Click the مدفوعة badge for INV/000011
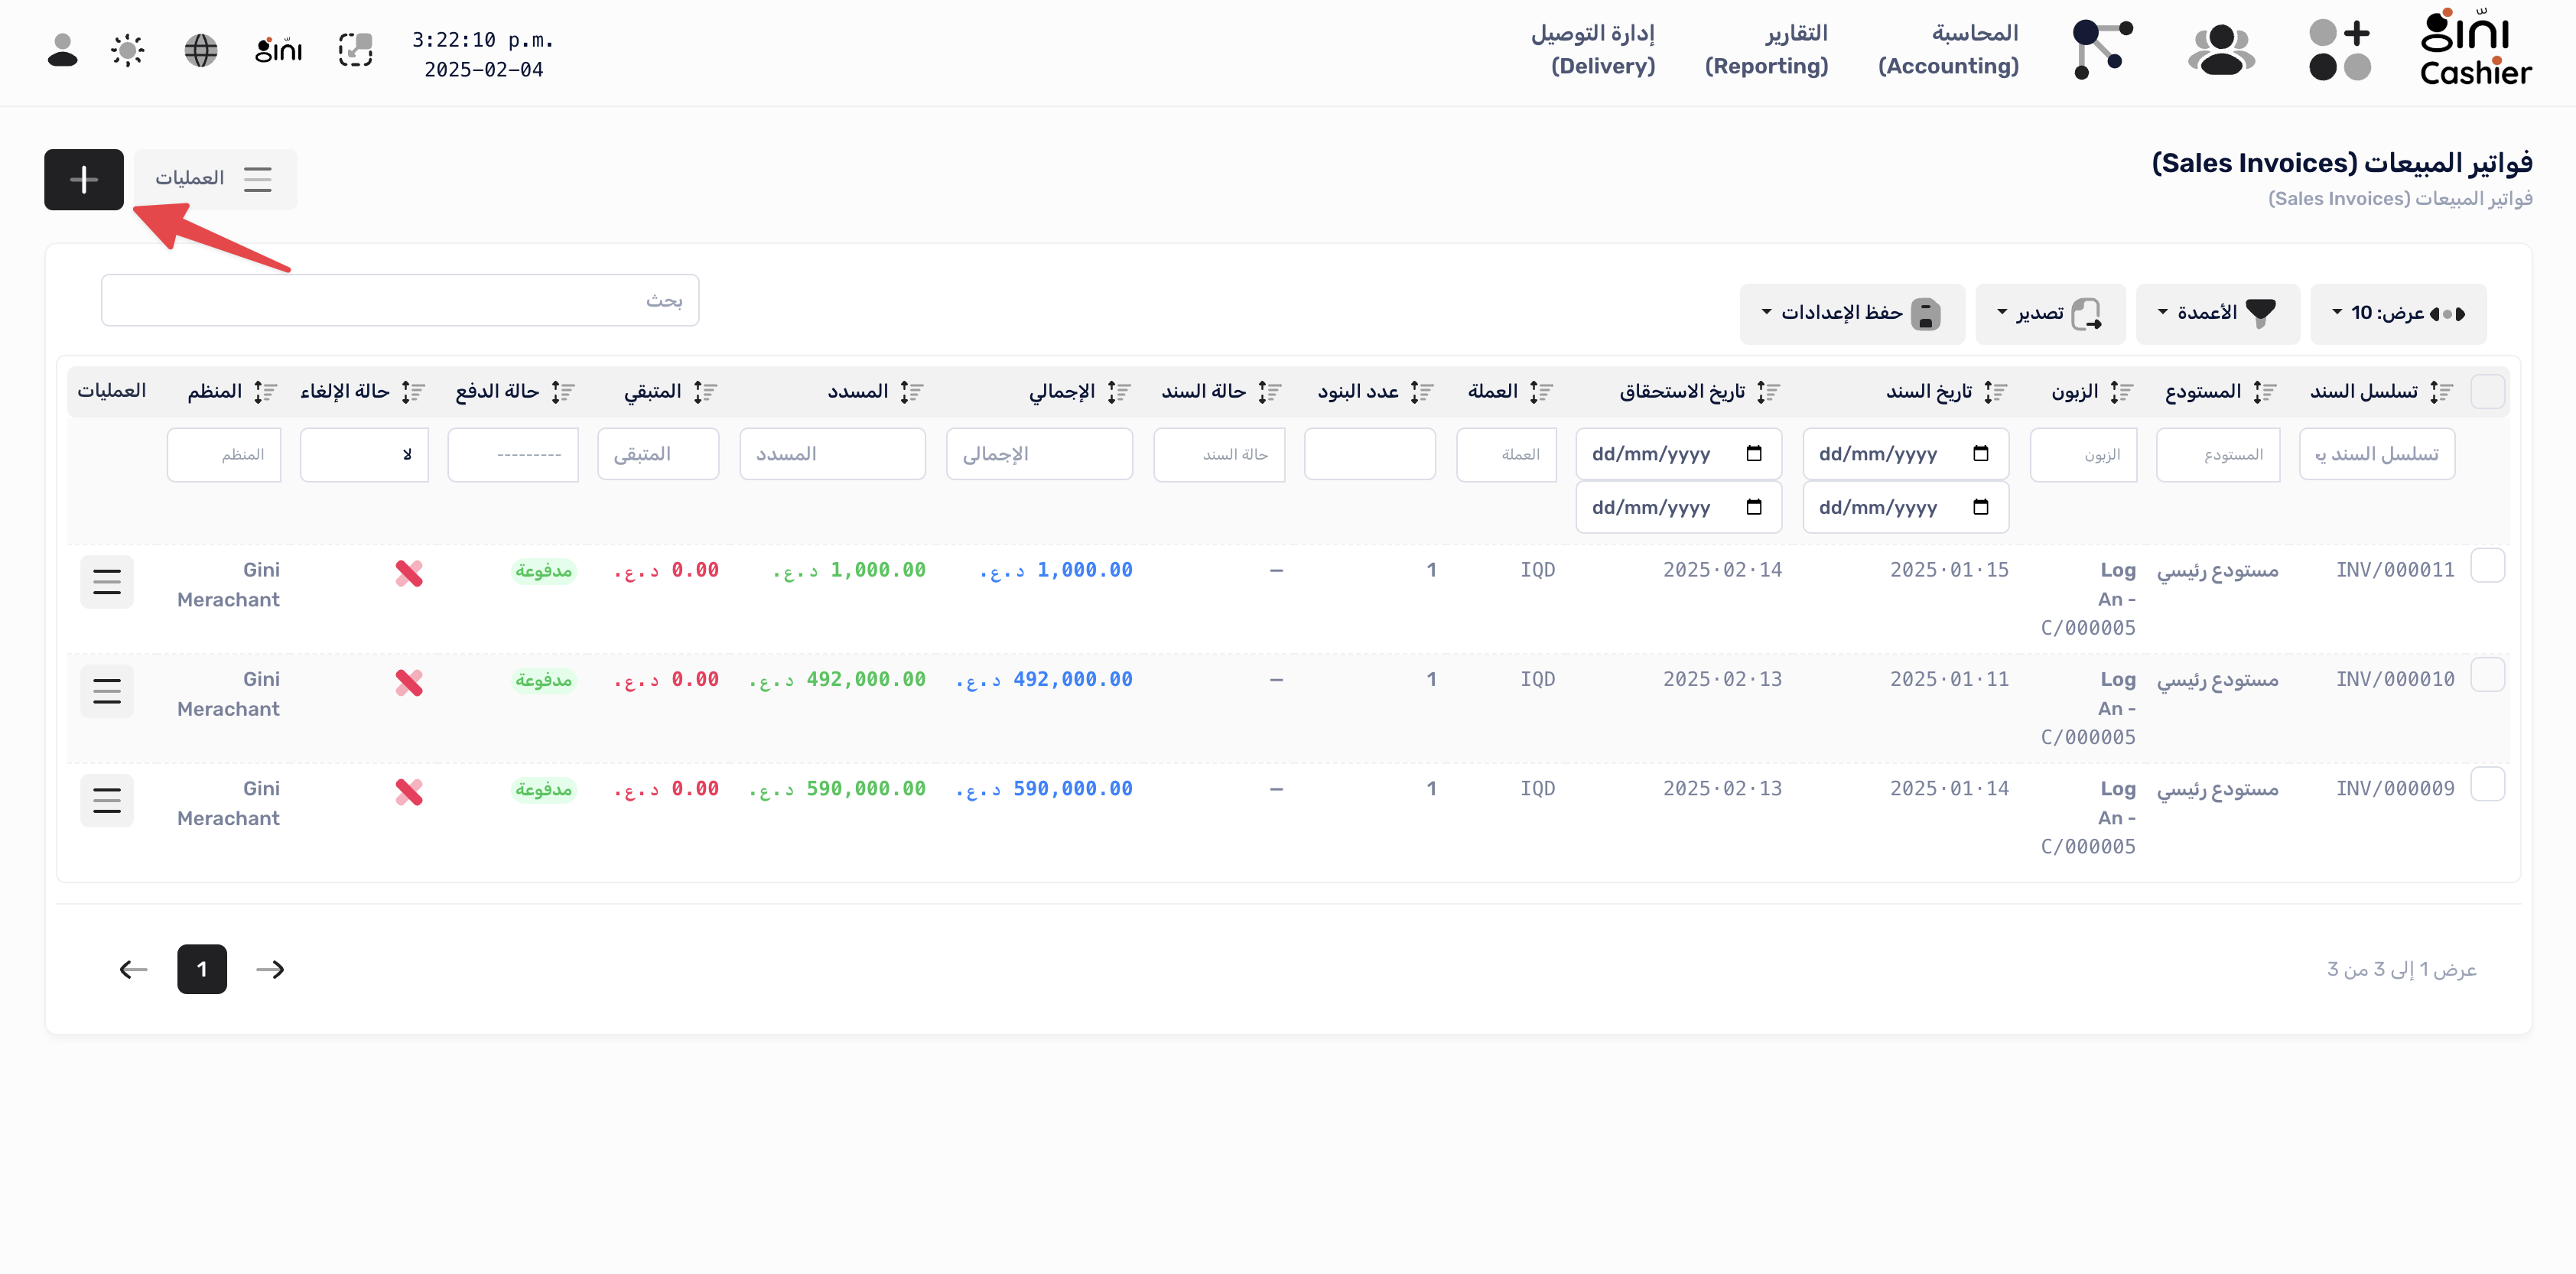This screenshot has width=2576, height=1274. coord(543,571)
